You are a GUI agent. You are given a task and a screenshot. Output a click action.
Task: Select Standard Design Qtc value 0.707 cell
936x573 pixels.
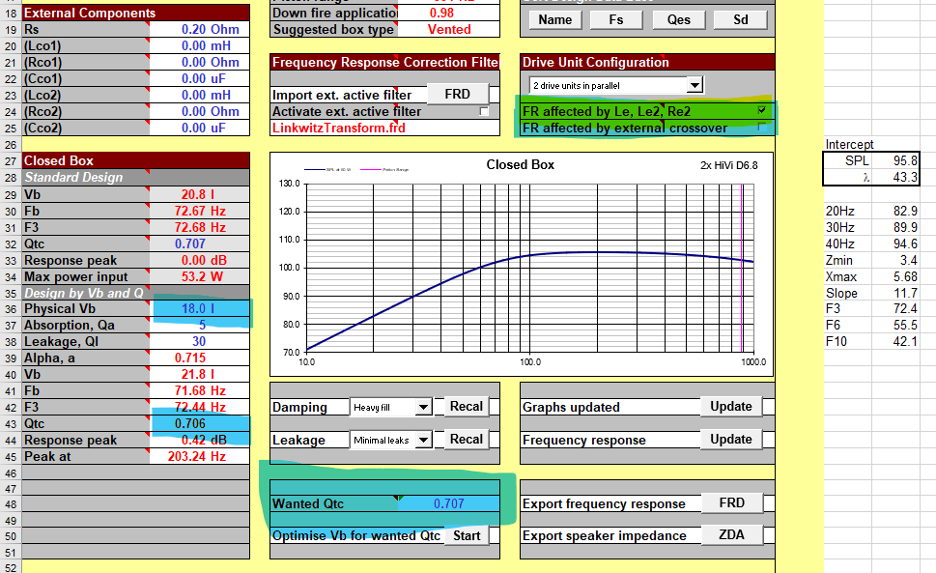199,244
